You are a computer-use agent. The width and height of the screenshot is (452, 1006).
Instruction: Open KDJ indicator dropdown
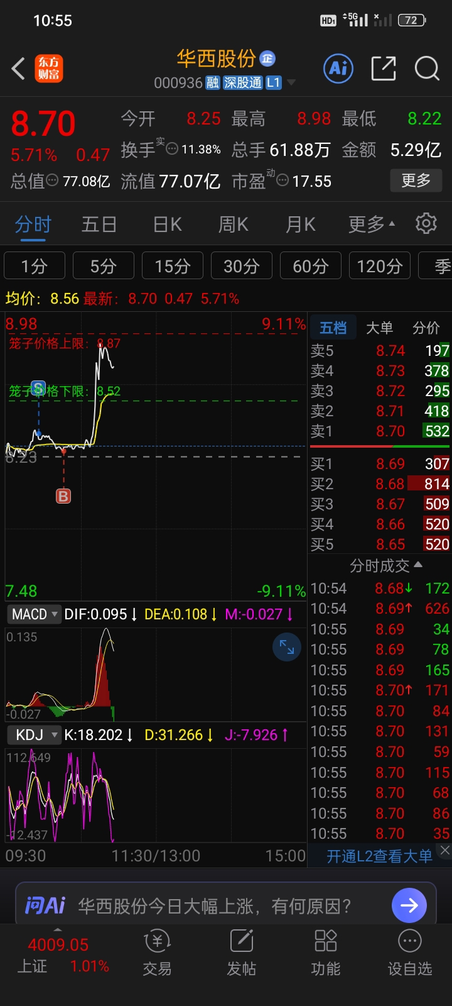pos(35,735)
